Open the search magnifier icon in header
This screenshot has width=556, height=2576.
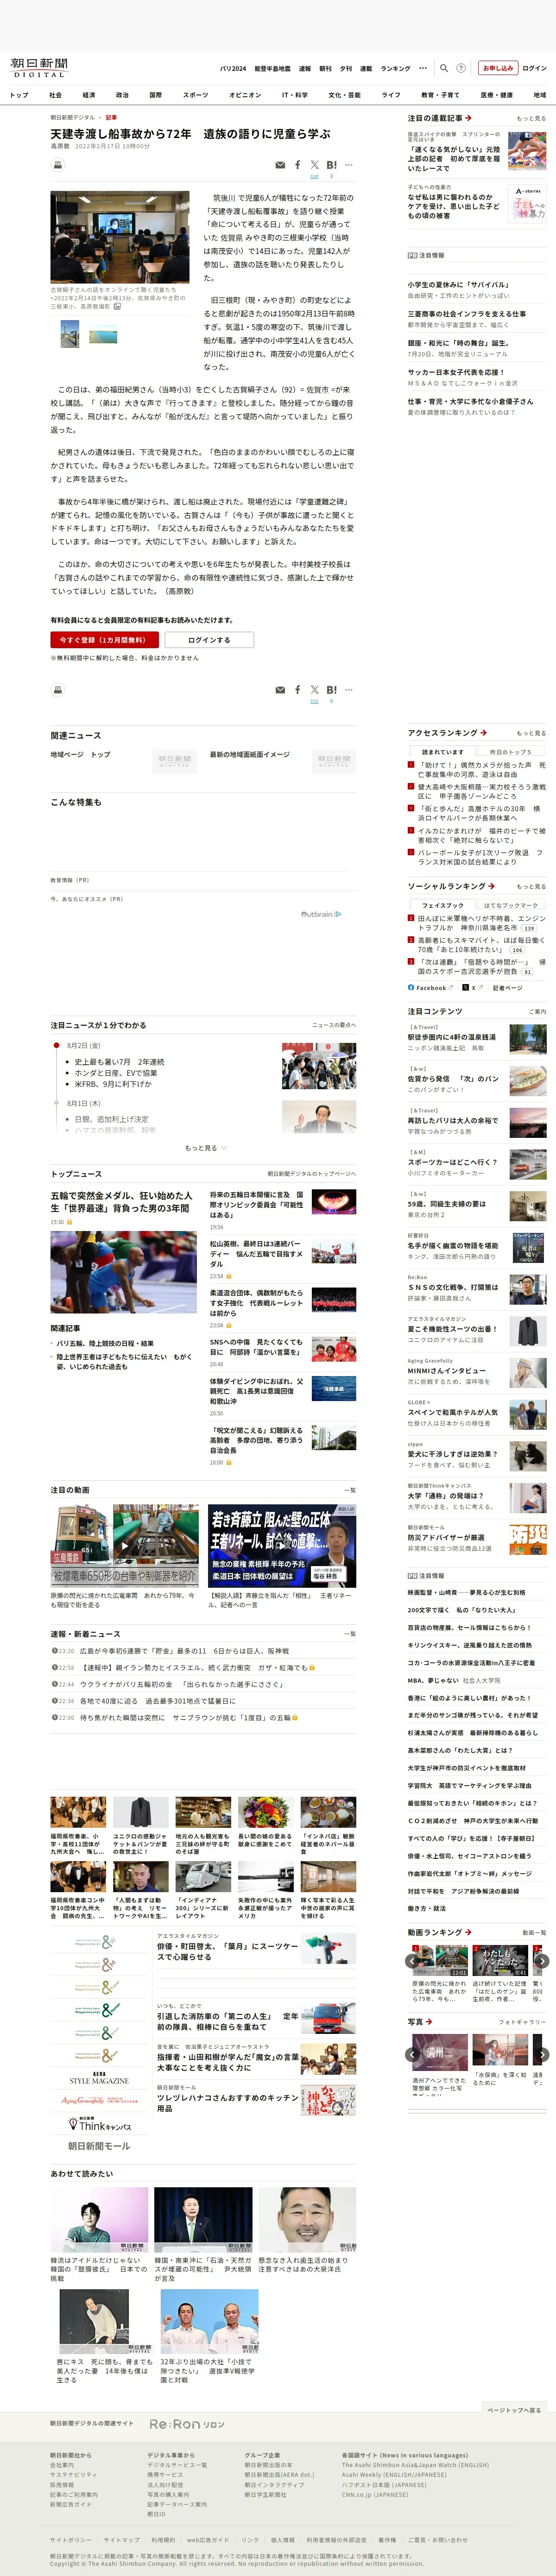click(x=444, y=68)
